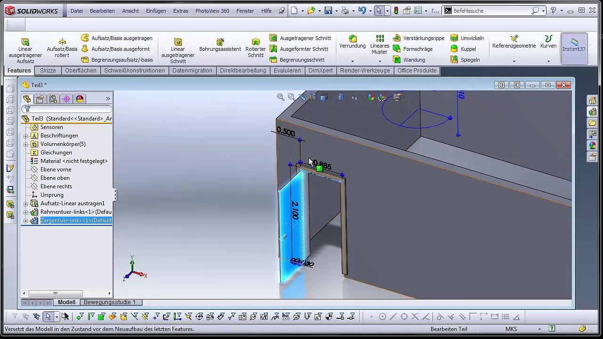Click the Verrundung tool
This screenshot has width=603, height=339.
352,42
